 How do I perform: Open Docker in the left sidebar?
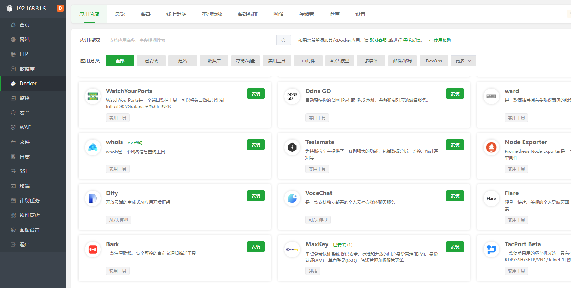[28, 84]
